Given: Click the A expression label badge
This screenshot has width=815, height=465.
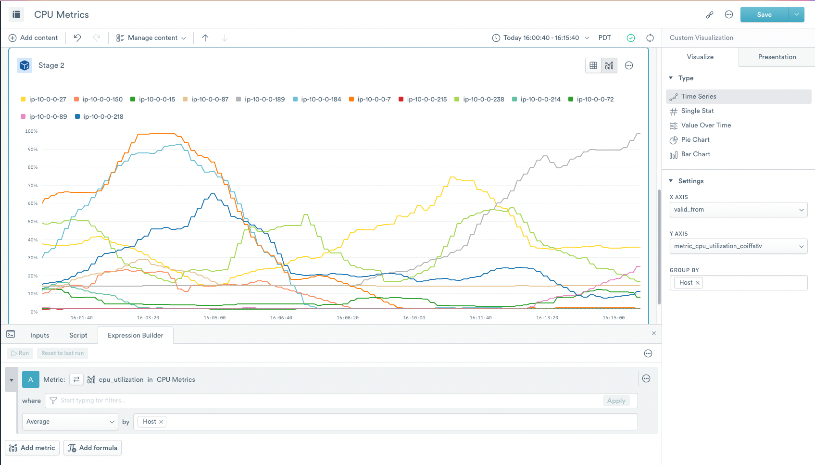Looking at the screenshot, I should 31,379.
